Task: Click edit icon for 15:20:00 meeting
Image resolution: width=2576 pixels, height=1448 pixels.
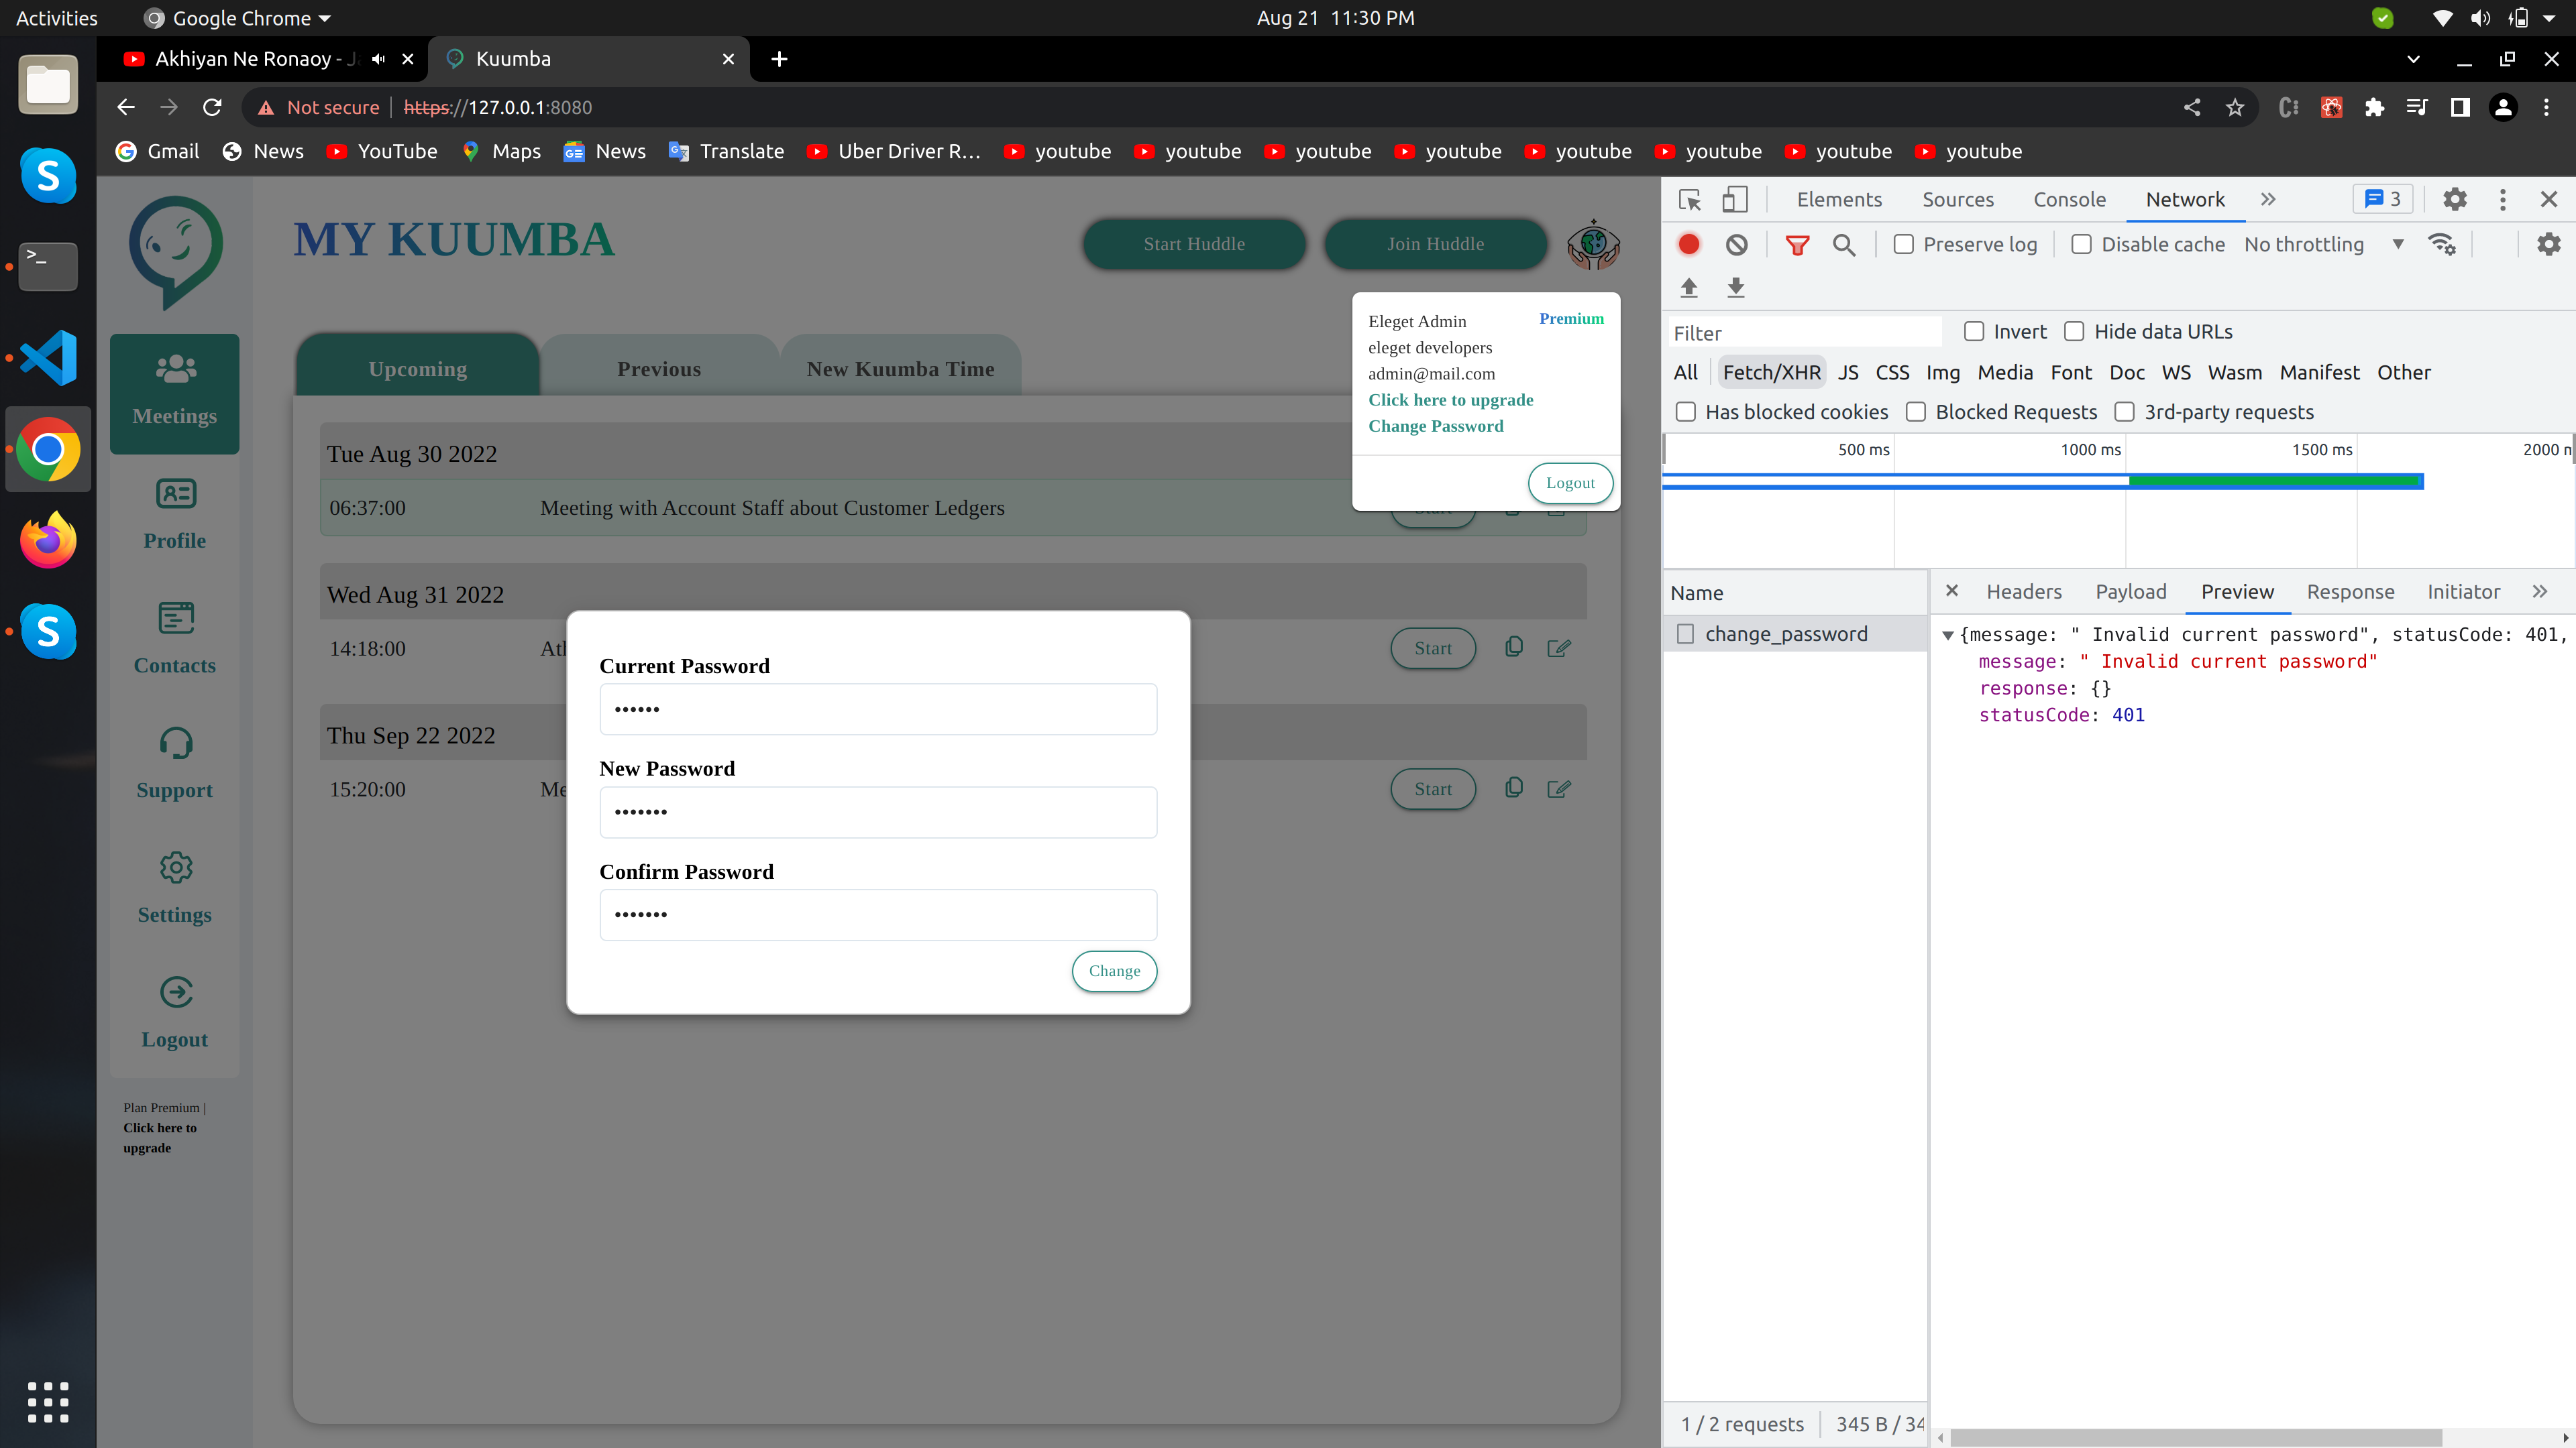Action: (x=1558, y=788)
